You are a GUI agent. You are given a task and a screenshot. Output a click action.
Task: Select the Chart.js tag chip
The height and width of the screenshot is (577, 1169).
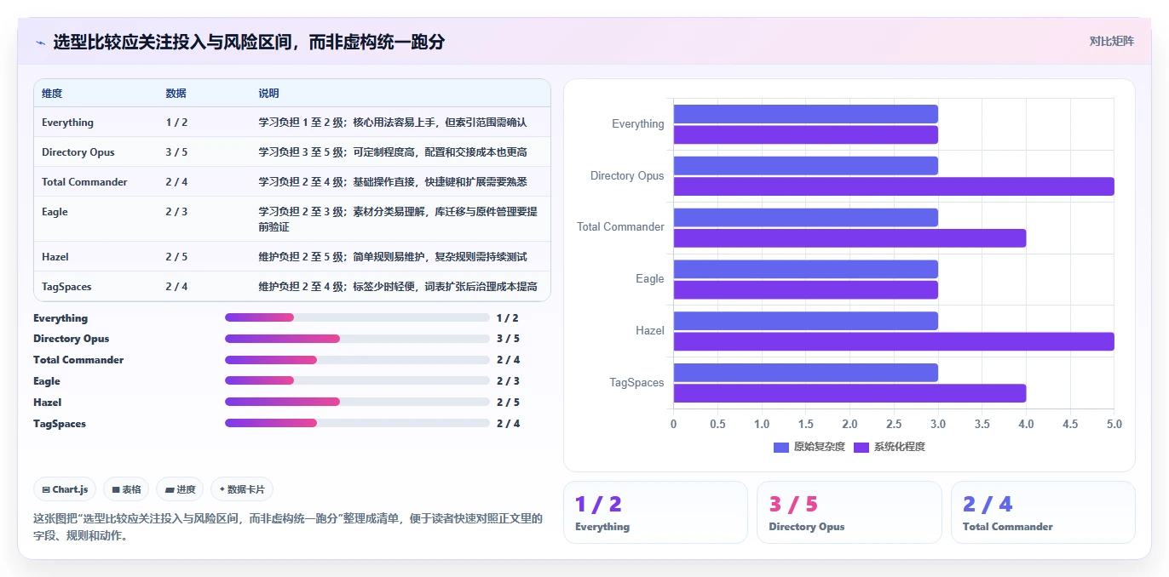tap(66, 489)
